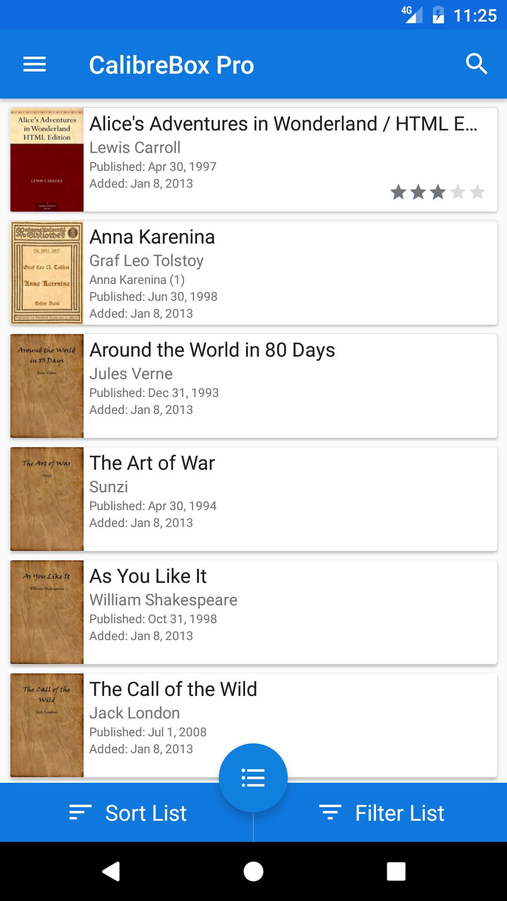
Task: Tap the Anna Karenina book title
Action: 152,237
